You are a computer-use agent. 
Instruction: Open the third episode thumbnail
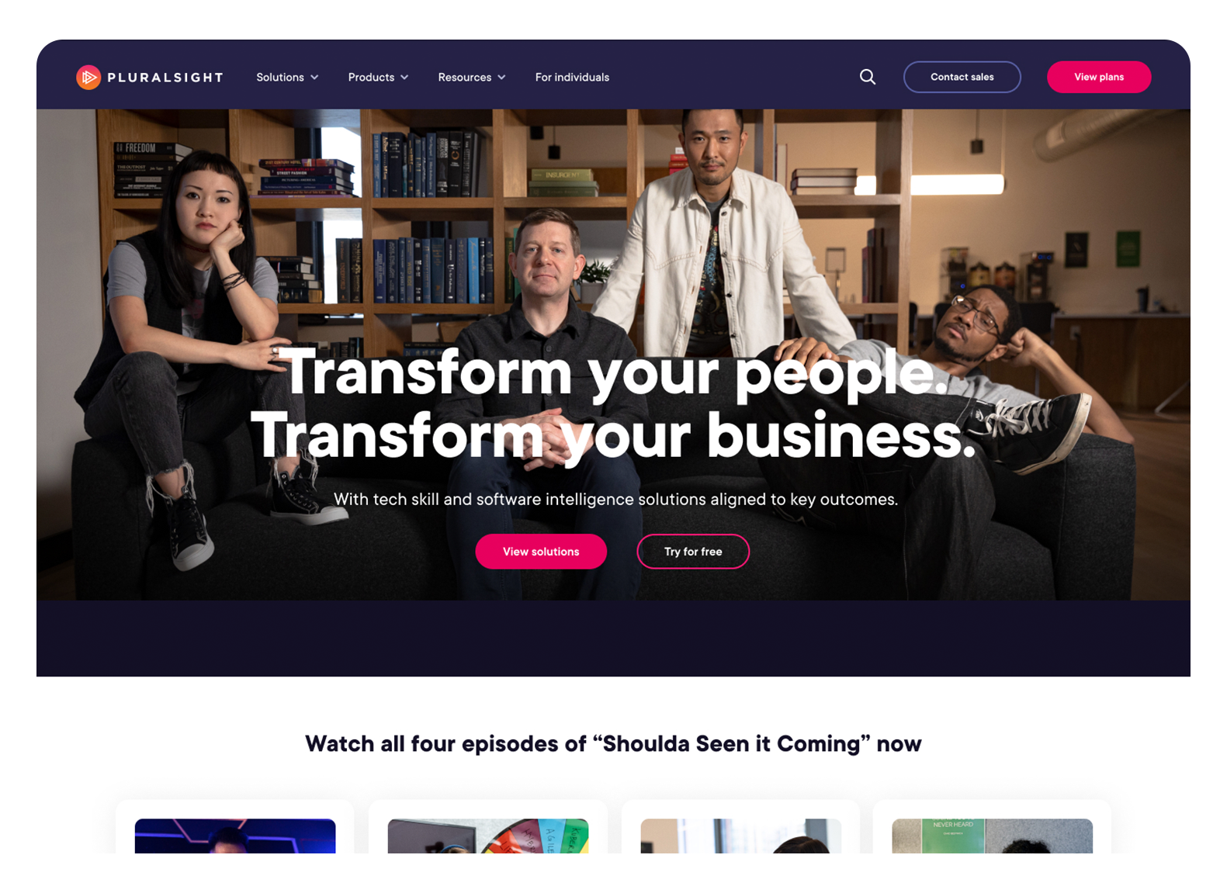741,836
